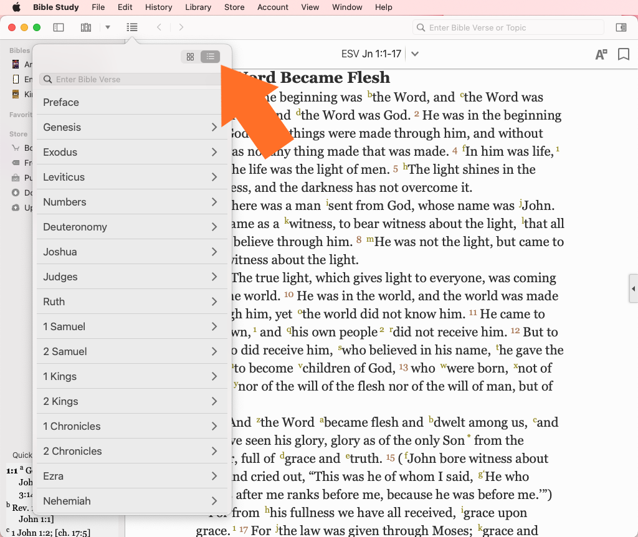Toggle the right side panel icon
Image resolution: width=638 pixels, height=537 pixels.
(621, 27)
